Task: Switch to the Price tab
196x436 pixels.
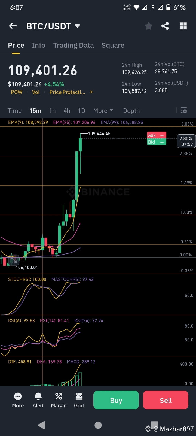Action: [16, 45]
